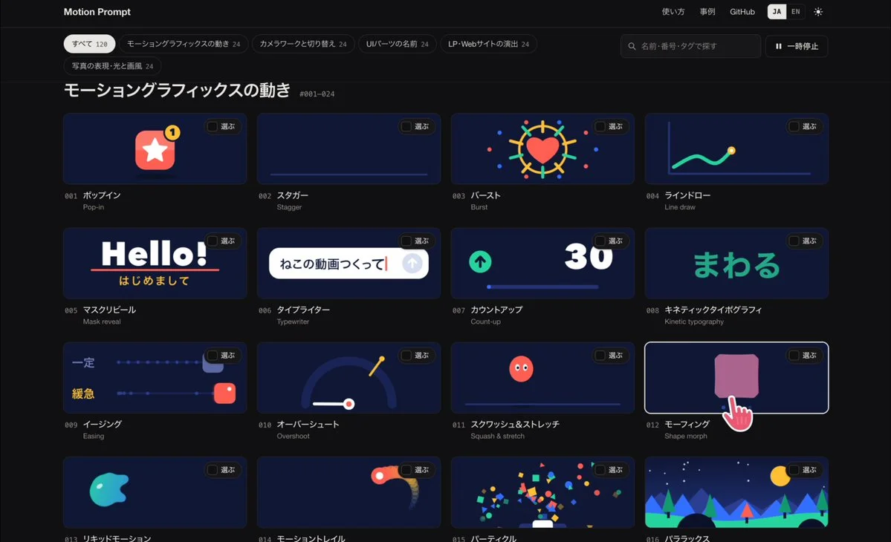Open the オーバーシュート gauge thumbnail
This screenshot has height=542, width=891.
tap(349, 378)
